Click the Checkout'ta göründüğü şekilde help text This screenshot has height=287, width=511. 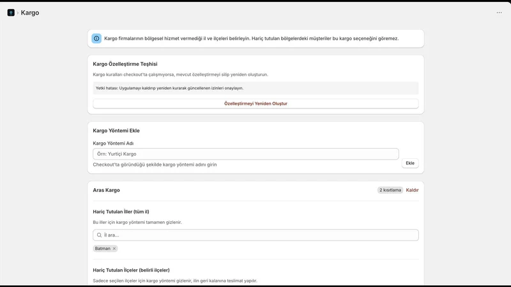coord(155,165)
